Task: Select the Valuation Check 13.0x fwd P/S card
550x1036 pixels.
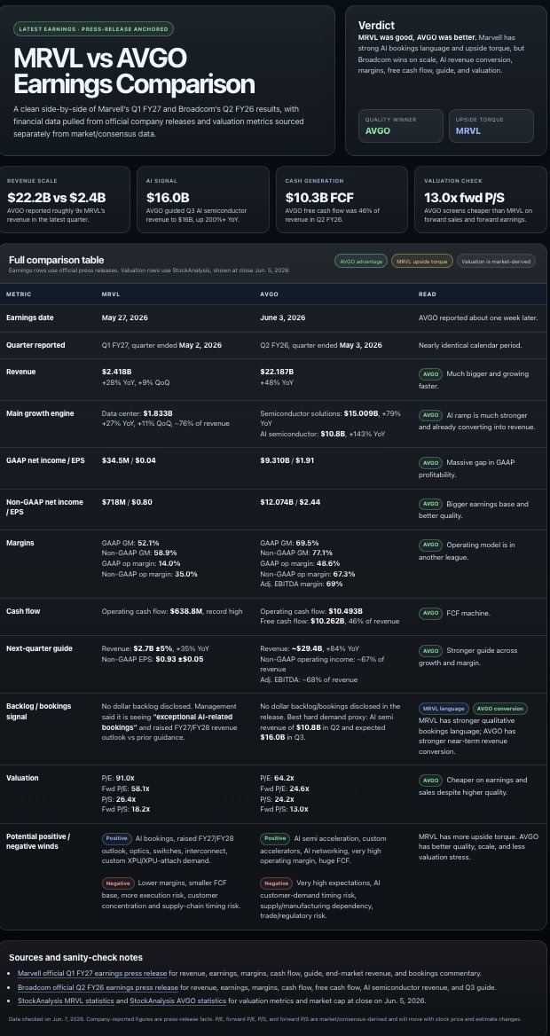Action: (x=481, y=200)
